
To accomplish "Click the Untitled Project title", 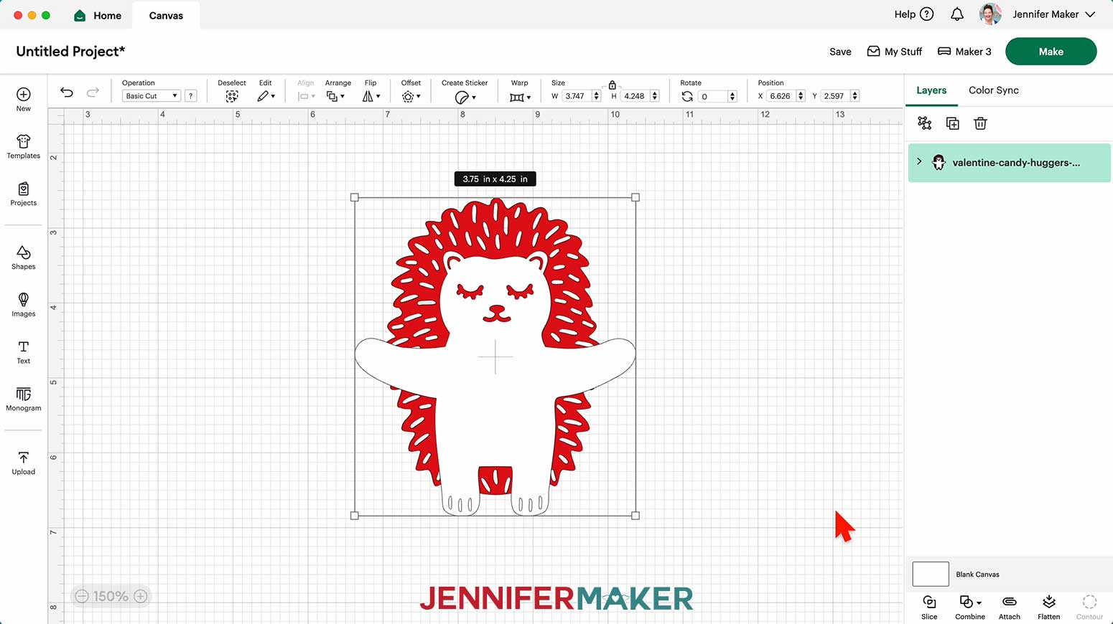I will pos(70,52).
